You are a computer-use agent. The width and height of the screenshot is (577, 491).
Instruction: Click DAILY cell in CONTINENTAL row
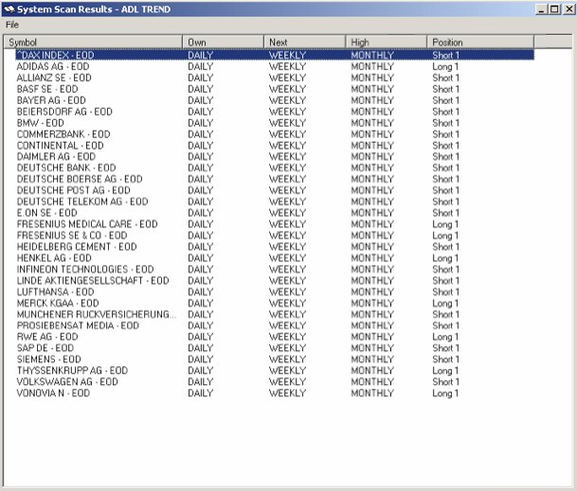click(x=201, y=146)
